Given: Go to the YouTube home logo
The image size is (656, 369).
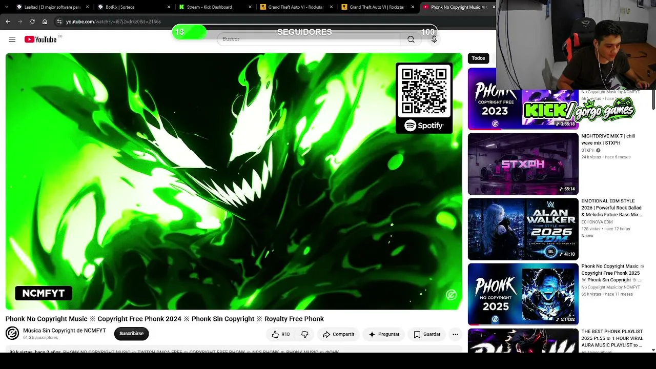Looking at the screenshot, I should pyautogui.click(x=40, y=39).
